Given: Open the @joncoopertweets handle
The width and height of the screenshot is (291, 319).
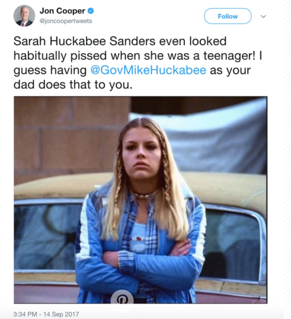Looking at the screenshot, I should pyautogui.click(x=66, y=21).
